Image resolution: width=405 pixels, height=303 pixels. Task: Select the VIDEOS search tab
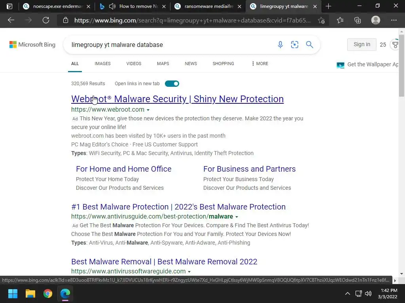134,64
